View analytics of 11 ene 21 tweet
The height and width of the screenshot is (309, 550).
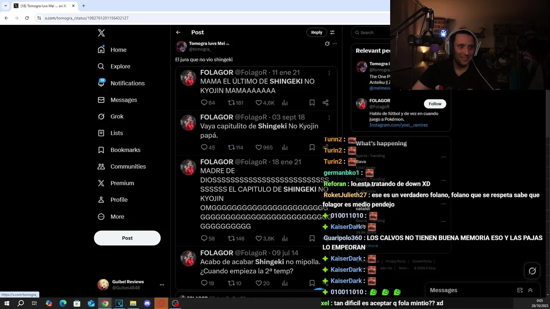click(x=285, y=103)
